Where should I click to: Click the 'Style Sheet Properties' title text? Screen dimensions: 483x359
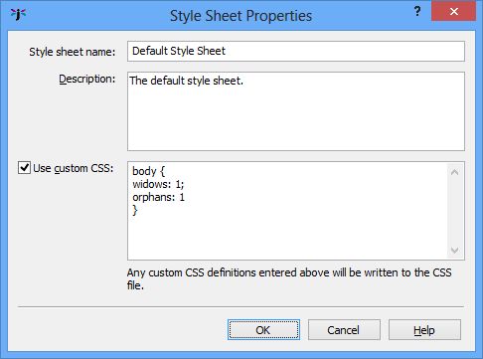[x=241, y=16]
